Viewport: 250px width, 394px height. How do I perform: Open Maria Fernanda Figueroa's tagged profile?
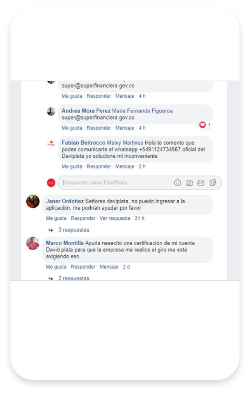pyautogui.click(x=142, y=111)
